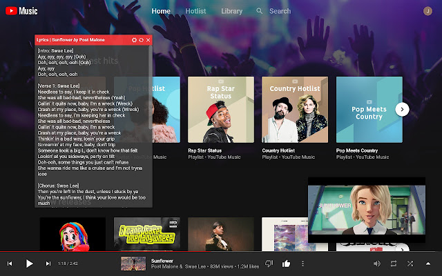Open the account avatar J
Image resolution: width=442 pixels, height=276 pixels.
coord(427,11)
